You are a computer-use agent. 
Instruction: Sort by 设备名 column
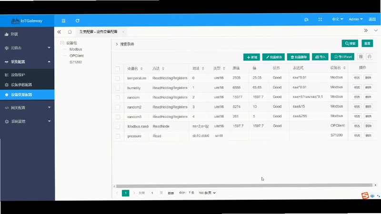point(344,68)
